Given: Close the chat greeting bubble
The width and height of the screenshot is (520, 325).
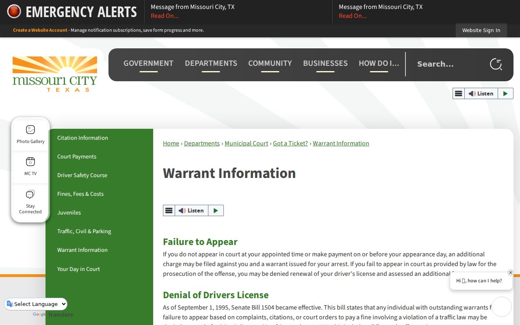Looking at the screenshot, I should pyautogui.click(x=511, y=273).
